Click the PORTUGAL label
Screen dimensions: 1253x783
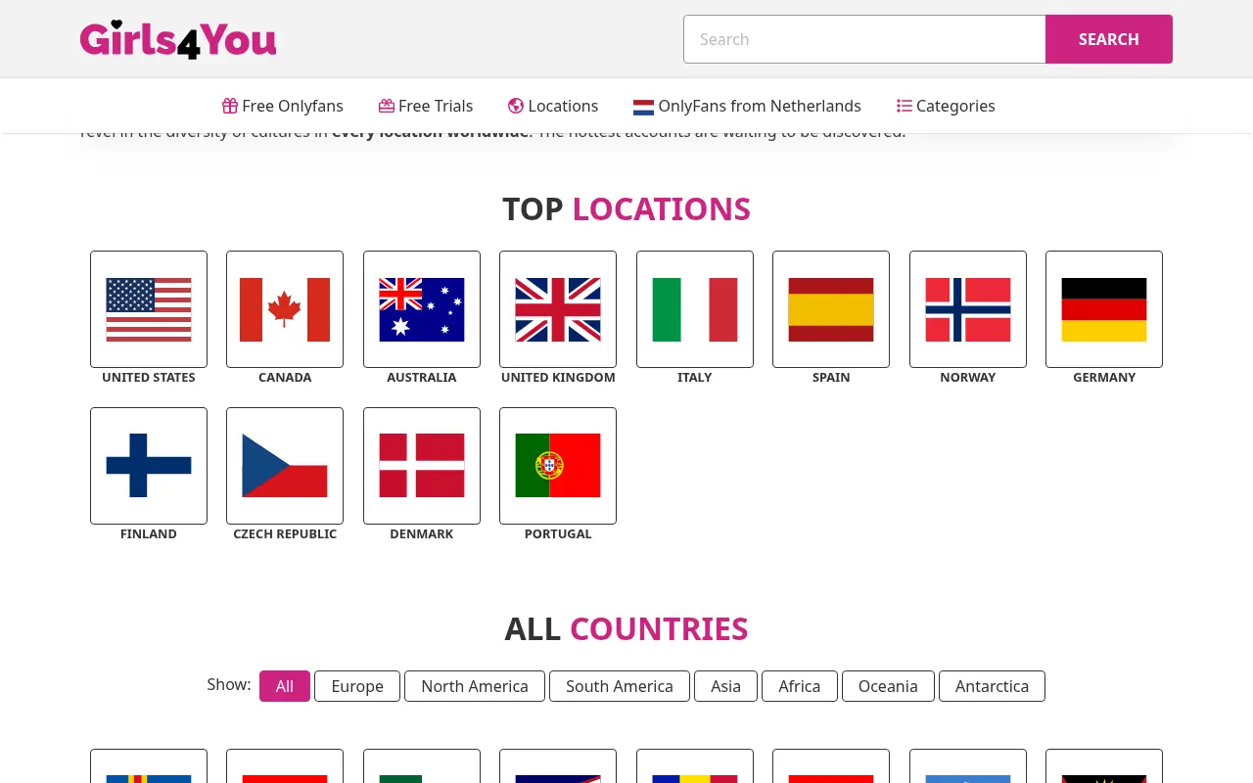(x=558, y=534)
